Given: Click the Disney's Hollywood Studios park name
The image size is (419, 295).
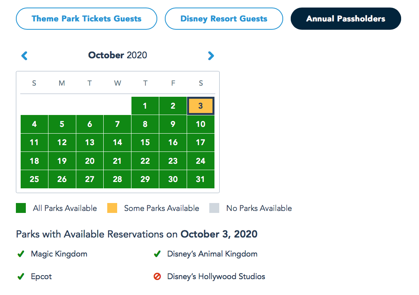Looking at the screenshot, I should pyautogui.click(x=216, y=277).
